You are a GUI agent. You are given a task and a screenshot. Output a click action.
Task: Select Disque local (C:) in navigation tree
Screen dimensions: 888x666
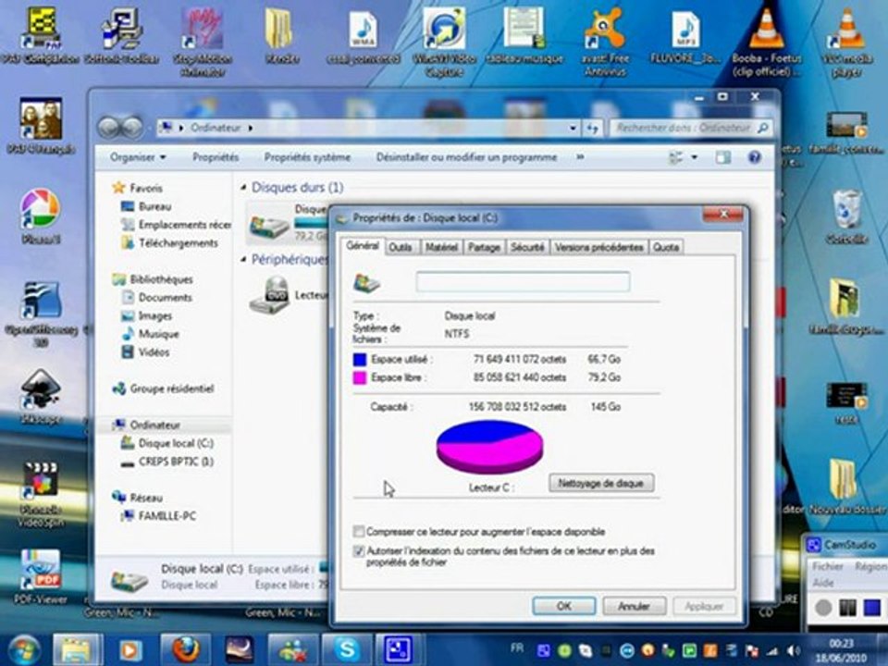176,443
